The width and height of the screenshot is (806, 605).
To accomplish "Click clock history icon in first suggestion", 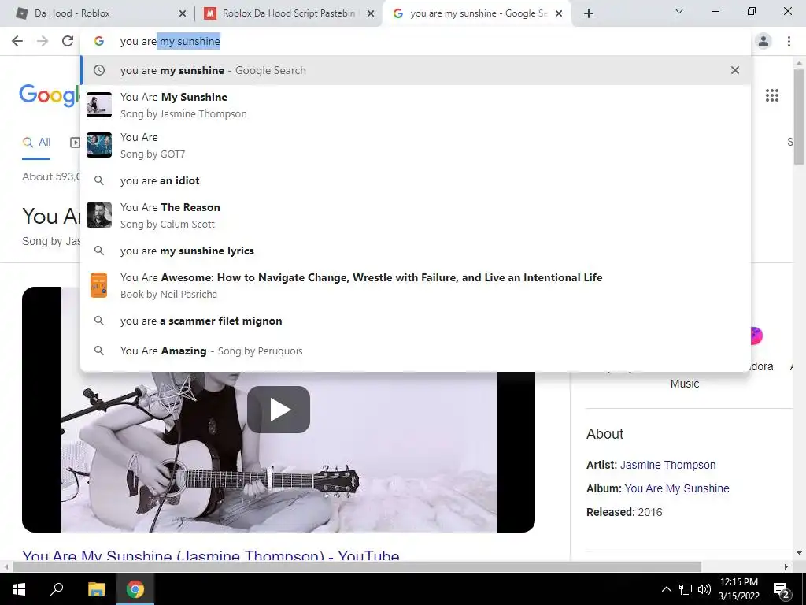I will click(98, 70).
